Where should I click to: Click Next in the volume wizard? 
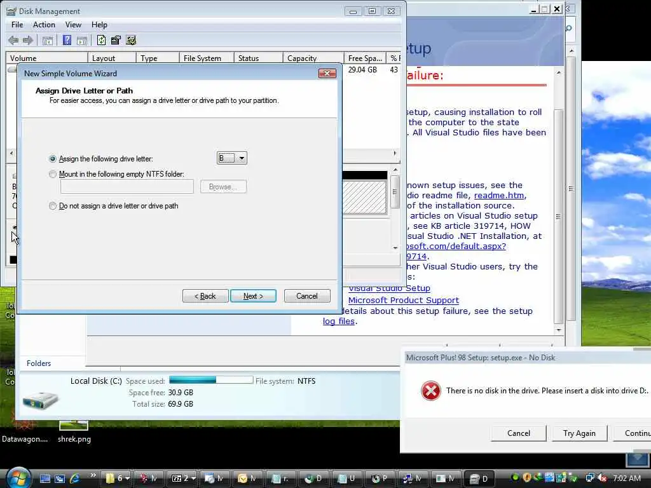[x=253, y=296]
